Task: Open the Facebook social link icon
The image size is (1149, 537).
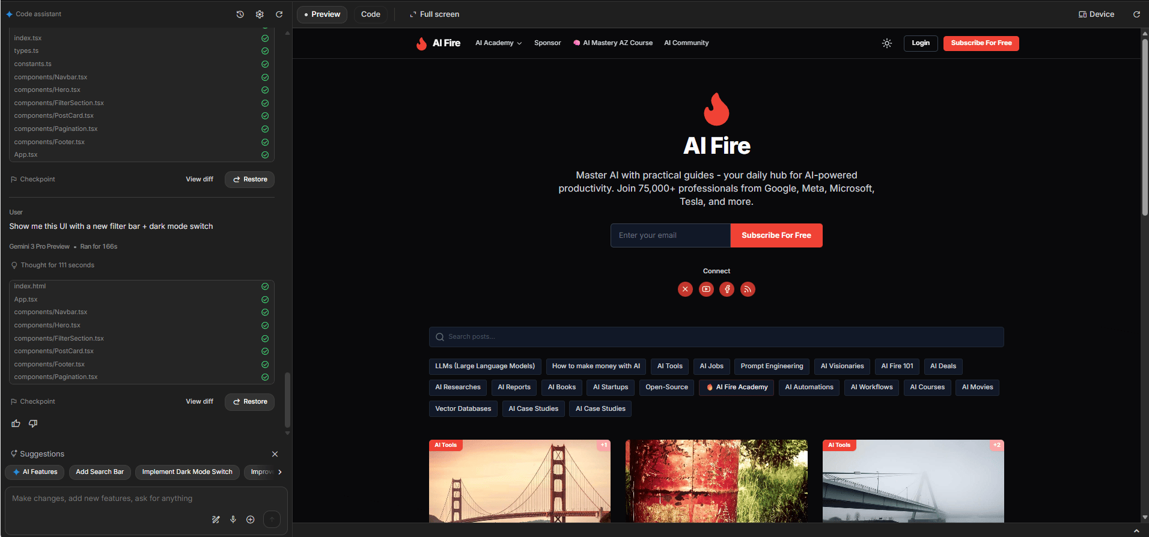Action: (x=727, y=290)
